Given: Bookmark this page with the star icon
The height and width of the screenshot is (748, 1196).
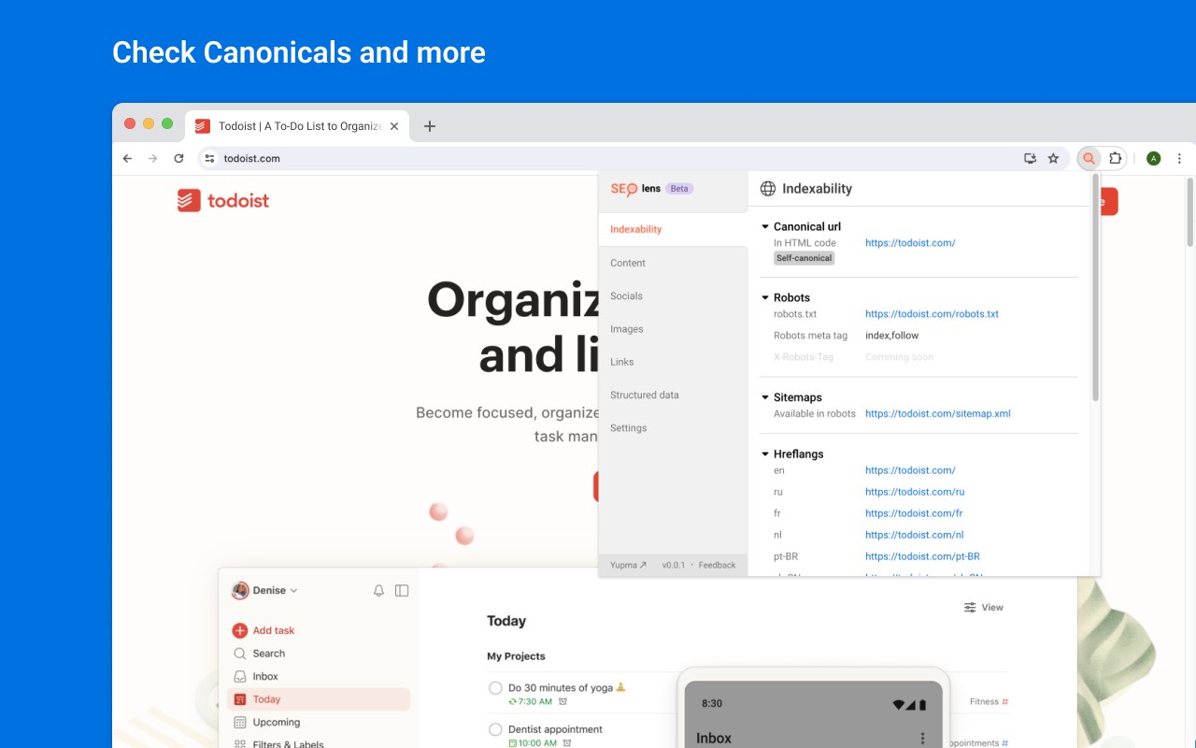Looking at the screenshot, I should pyautogui.click(x=1053, y=159).
